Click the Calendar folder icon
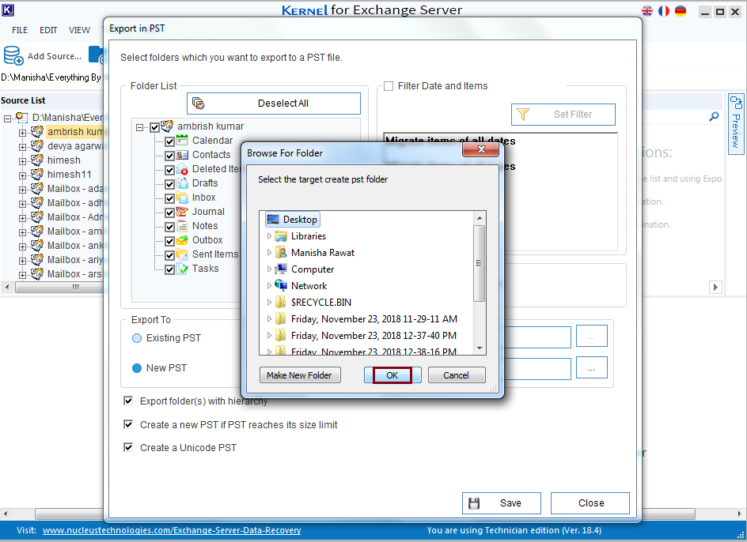This screenshot has width=747, height=542. (x=182, y=141)
